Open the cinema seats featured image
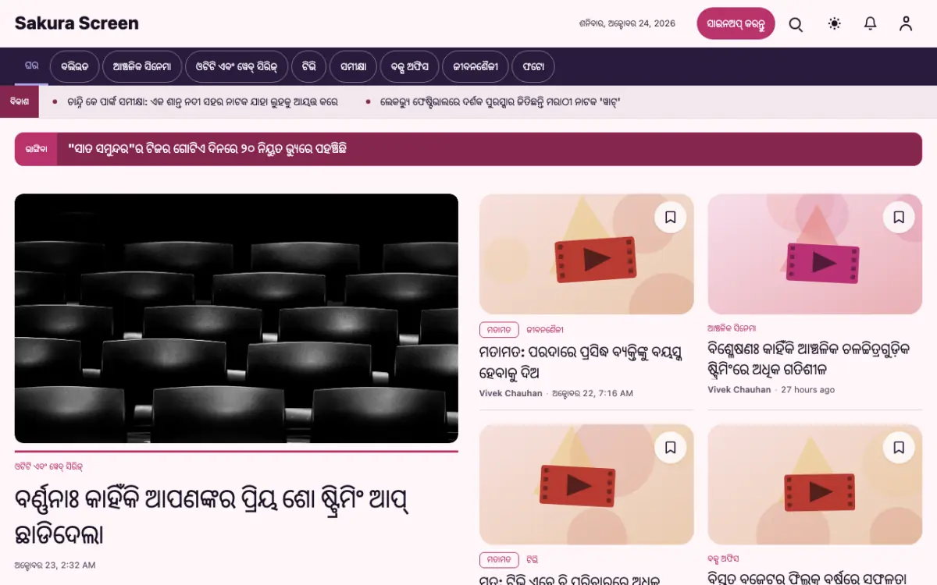 237,318
